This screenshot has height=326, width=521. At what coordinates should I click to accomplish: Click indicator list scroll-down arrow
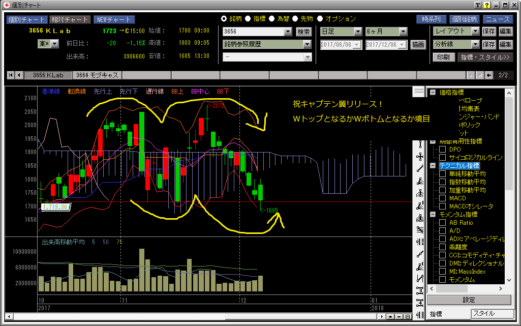[x=509, y=280]
